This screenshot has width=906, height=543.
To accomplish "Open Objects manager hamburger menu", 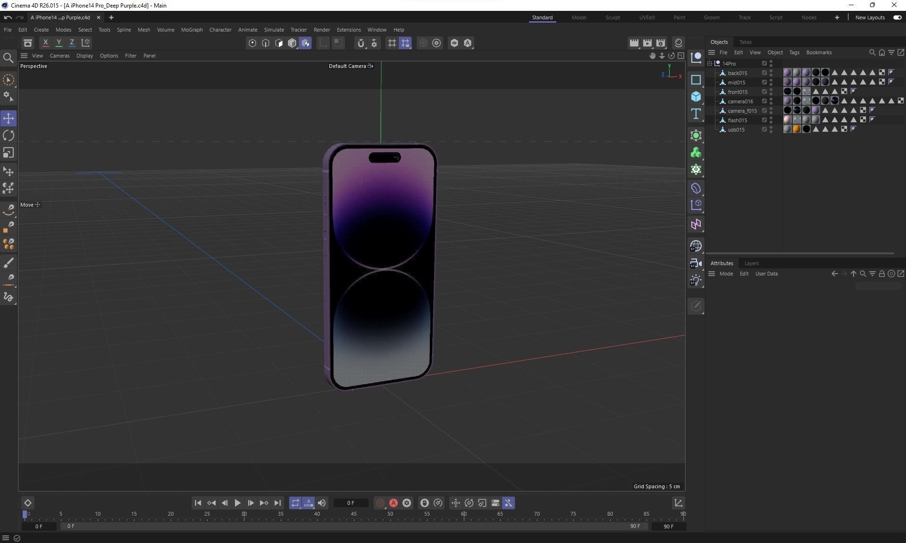I will [712, 52].
